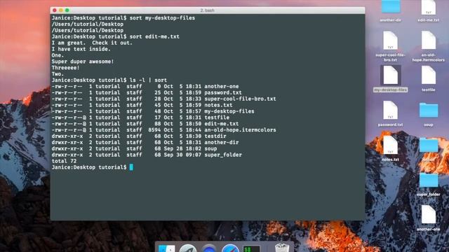
Task: Click the super_folder row in terminal listing
Action: [x=147, y=155]
